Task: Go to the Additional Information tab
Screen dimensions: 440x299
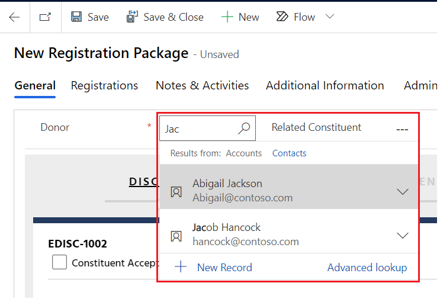Action: [325, 86]
